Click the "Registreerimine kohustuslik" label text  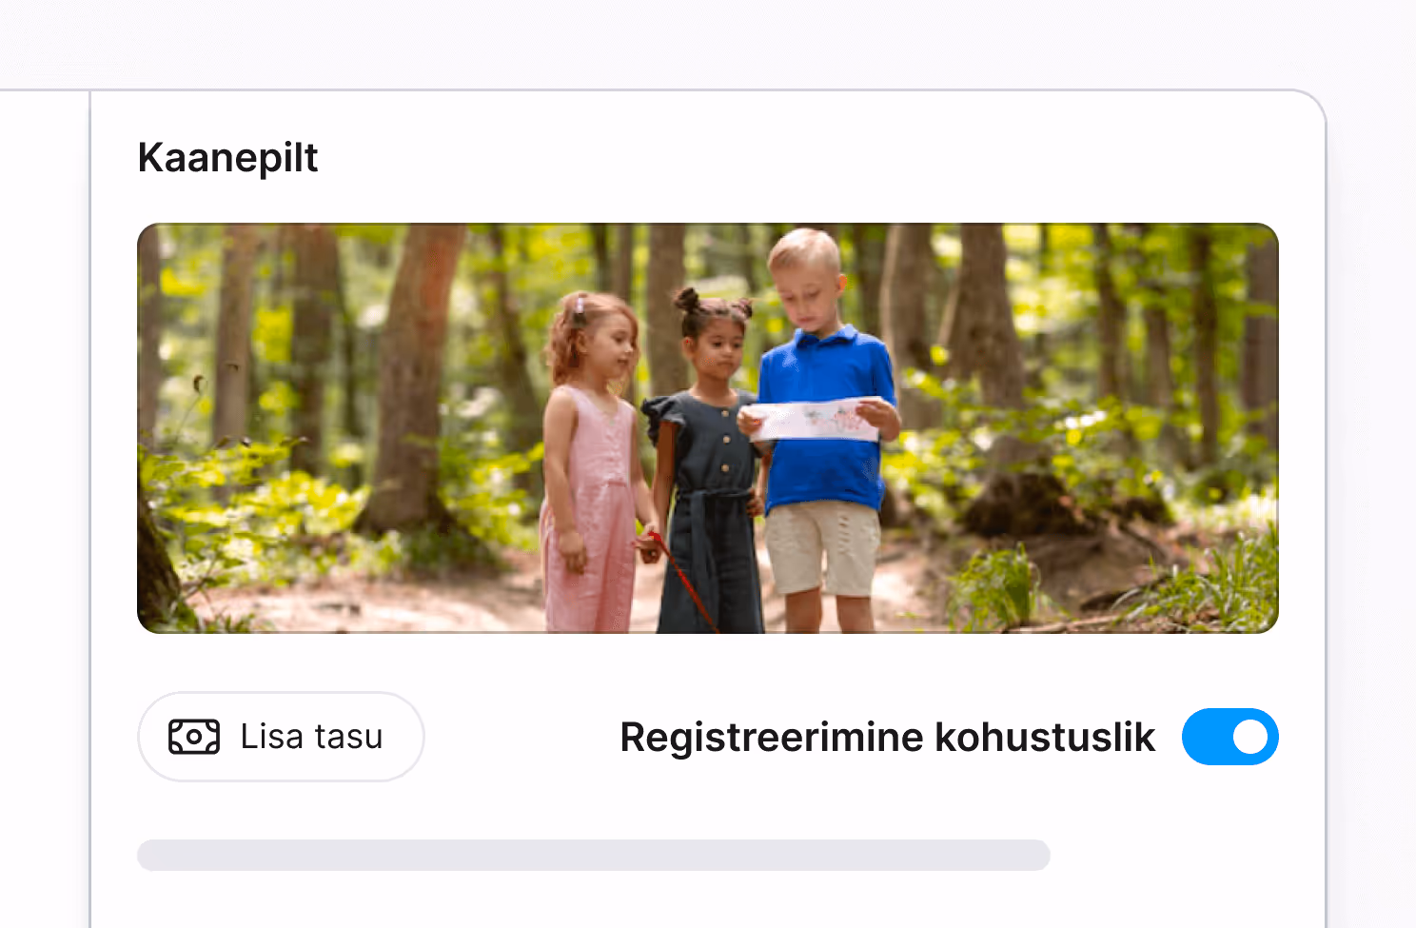[887, 738]
